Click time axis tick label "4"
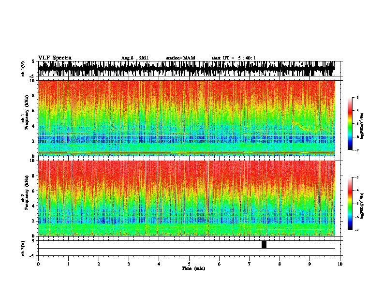Viewport: 383px width, 296px height. (159, 264)
